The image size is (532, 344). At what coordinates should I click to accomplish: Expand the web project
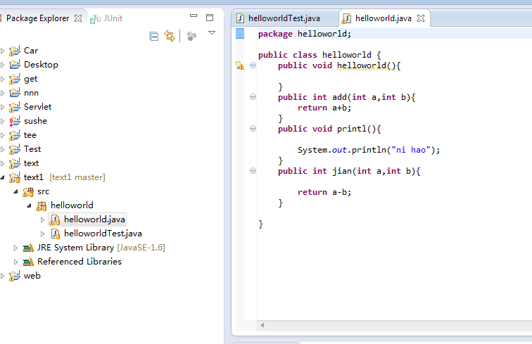pos(3,276)
